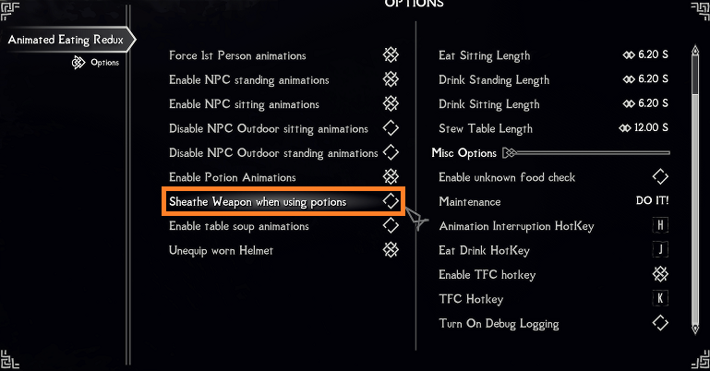Screen dimensions: 710x371
Task: Disable Enable NPC standing animations option
Action: tap(391, 79)
